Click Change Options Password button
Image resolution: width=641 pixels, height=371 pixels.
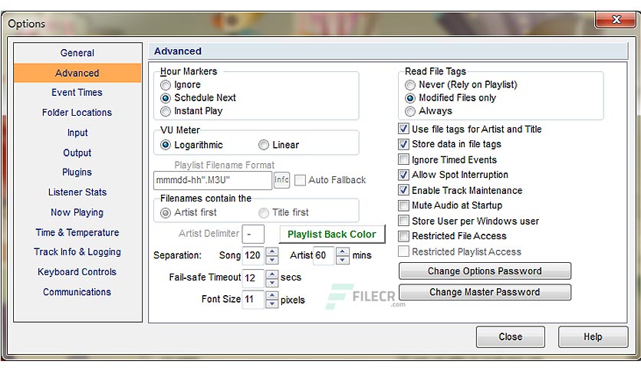click(x=485, y=271)
